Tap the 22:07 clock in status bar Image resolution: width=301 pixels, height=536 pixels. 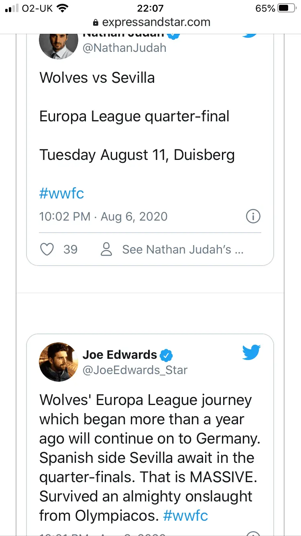(150, 8)
